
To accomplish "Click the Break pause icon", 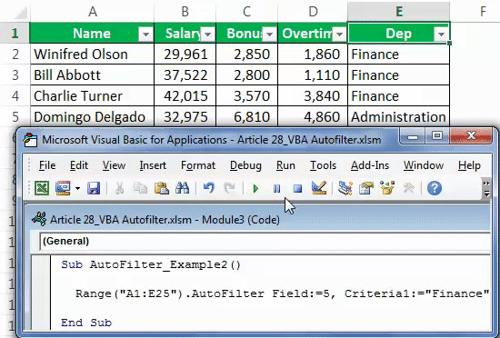I will click(276, 189).
